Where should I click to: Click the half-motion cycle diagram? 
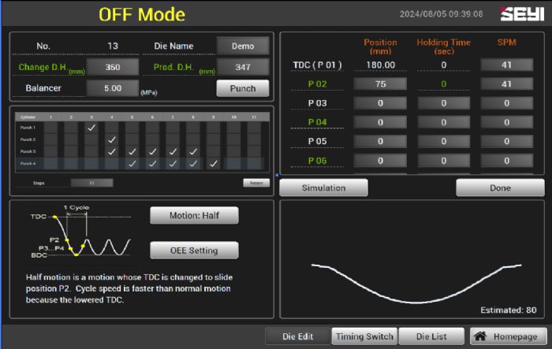pos(81,232)
